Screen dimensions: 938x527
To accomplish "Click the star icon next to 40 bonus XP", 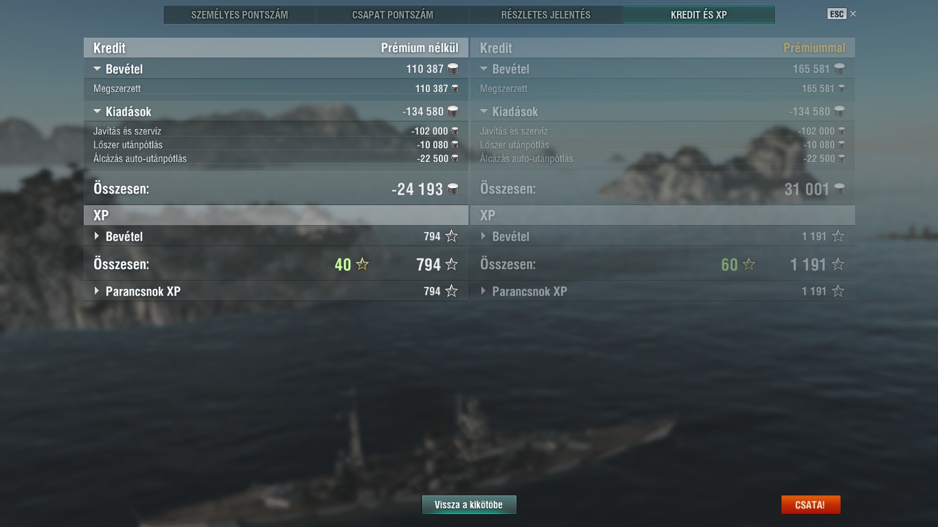I will 363,264.
